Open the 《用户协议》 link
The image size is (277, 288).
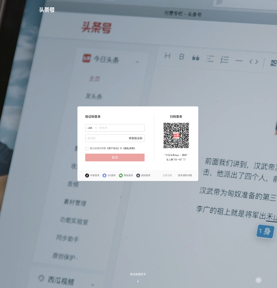coord(113,148)
